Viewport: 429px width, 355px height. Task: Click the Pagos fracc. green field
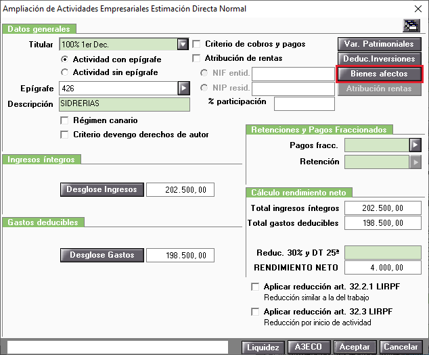pyautogui.click(x=377, y=145)
